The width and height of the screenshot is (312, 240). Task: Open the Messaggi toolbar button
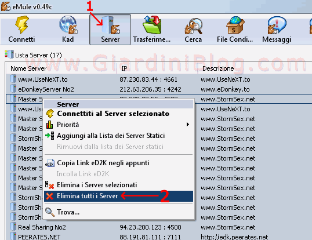[277, 30]
